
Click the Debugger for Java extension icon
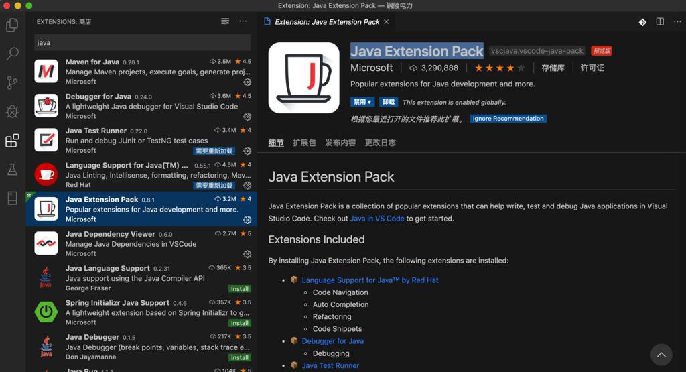click(46, 105)
